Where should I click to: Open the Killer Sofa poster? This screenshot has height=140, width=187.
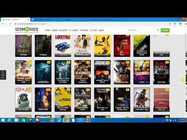point(162,72)
